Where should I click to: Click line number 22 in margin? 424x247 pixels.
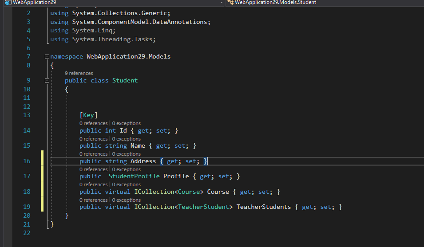pyautogui.click(x=27, y=233)
